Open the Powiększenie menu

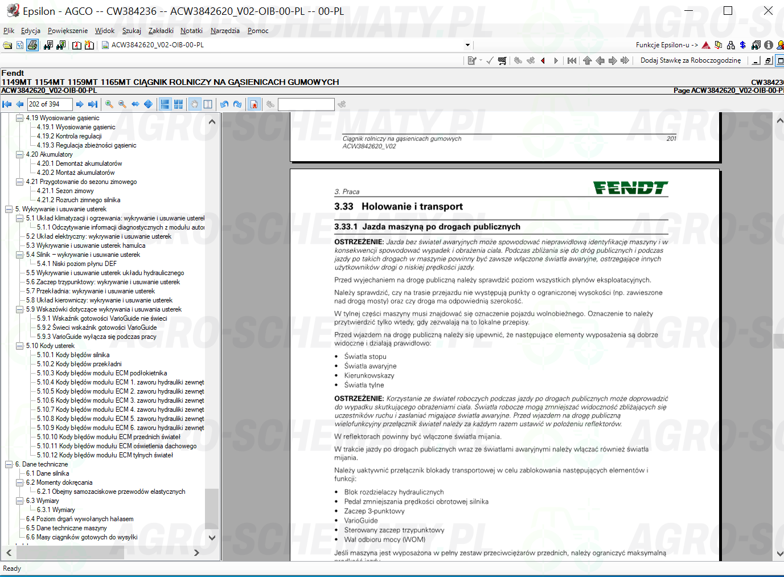click(68, 31)
